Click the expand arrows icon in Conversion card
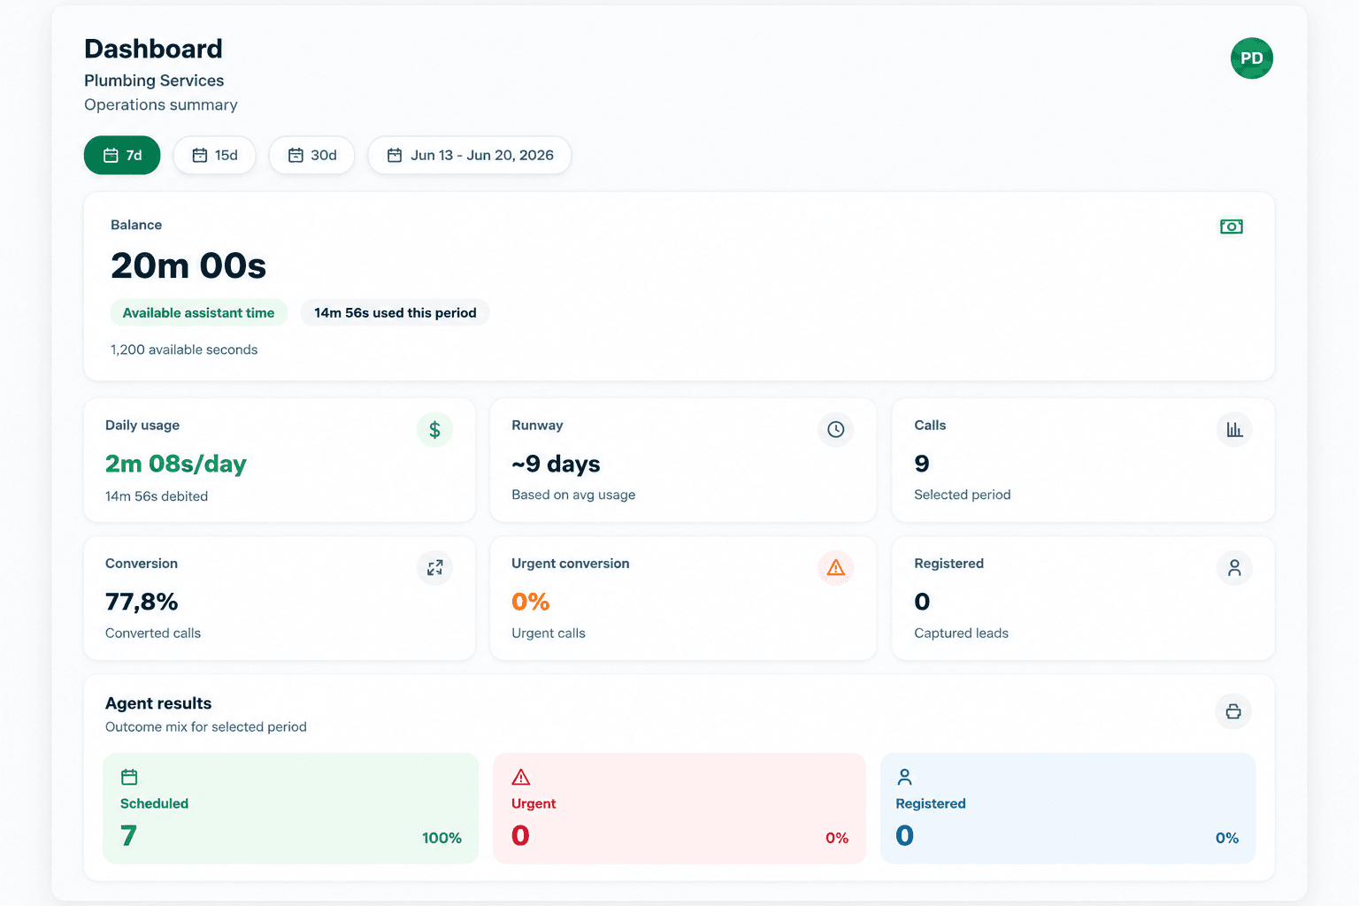This screenshot has height=906, width=1359. tap(434, 568)
